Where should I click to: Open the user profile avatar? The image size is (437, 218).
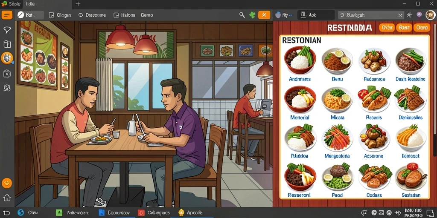point(431,15)
